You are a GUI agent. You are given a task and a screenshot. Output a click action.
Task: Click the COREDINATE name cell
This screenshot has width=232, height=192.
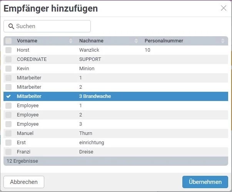tap(32, 59)
